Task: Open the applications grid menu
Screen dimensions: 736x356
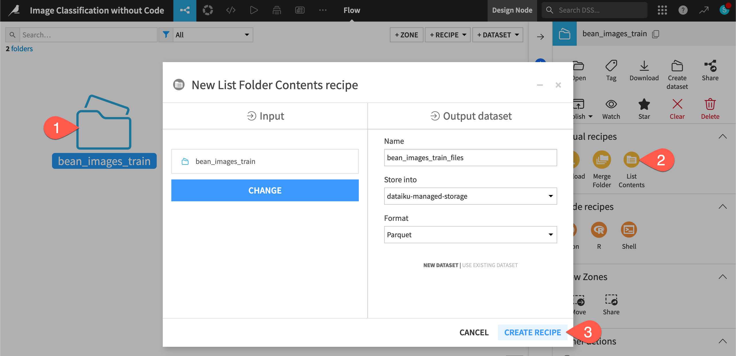Action: pos(662,10)
